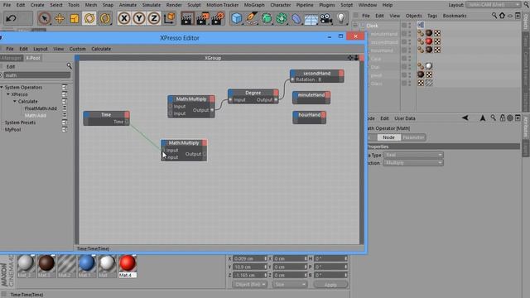The height and width of the screenshot is (298, 530).
Task: Click the green Array modeling icon
Action: [282, 18]
